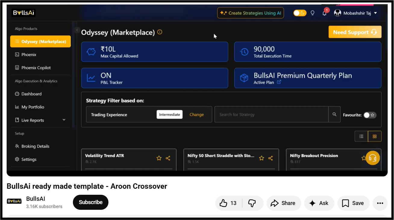Click the 817 users count
The width and height of the screenshot is (394, 220).
click(295, 162)
